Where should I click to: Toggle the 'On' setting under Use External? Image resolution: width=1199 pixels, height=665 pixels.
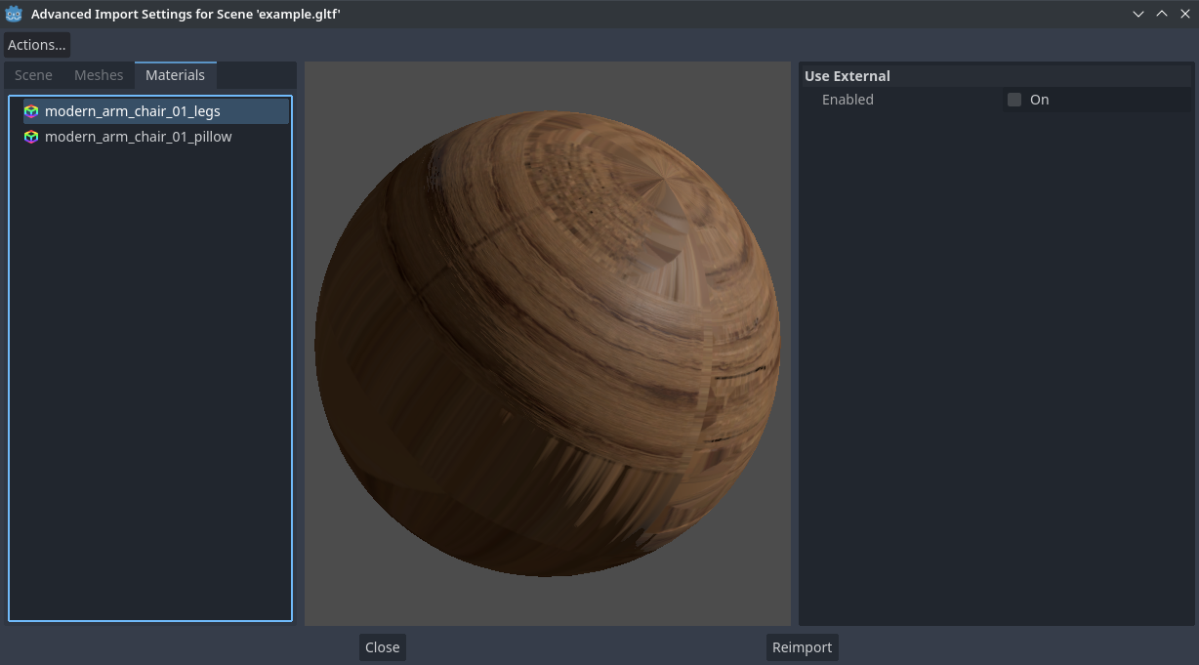(x=1013, y=100)
